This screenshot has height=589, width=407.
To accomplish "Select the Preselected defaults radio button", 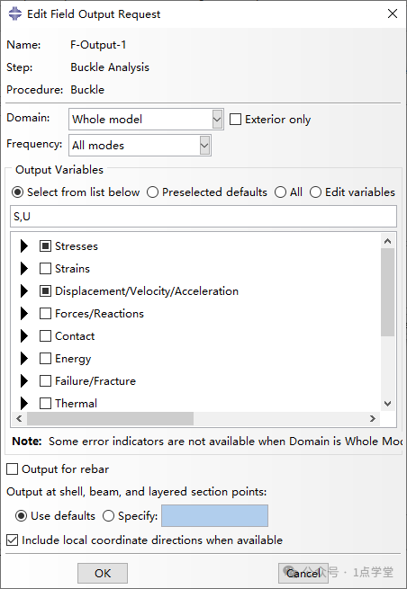I will 152,192.
